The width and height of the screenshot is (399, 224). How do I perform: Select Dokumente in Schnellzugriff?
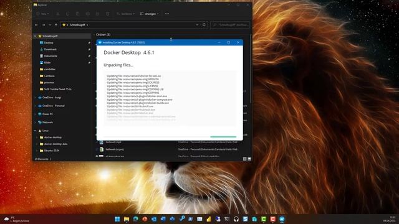coord(49,56)
